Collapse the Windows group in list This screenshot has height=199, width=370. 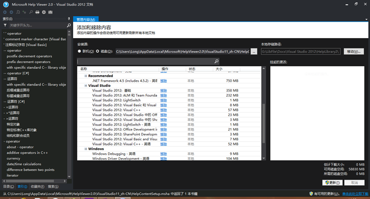click(86, 149)
